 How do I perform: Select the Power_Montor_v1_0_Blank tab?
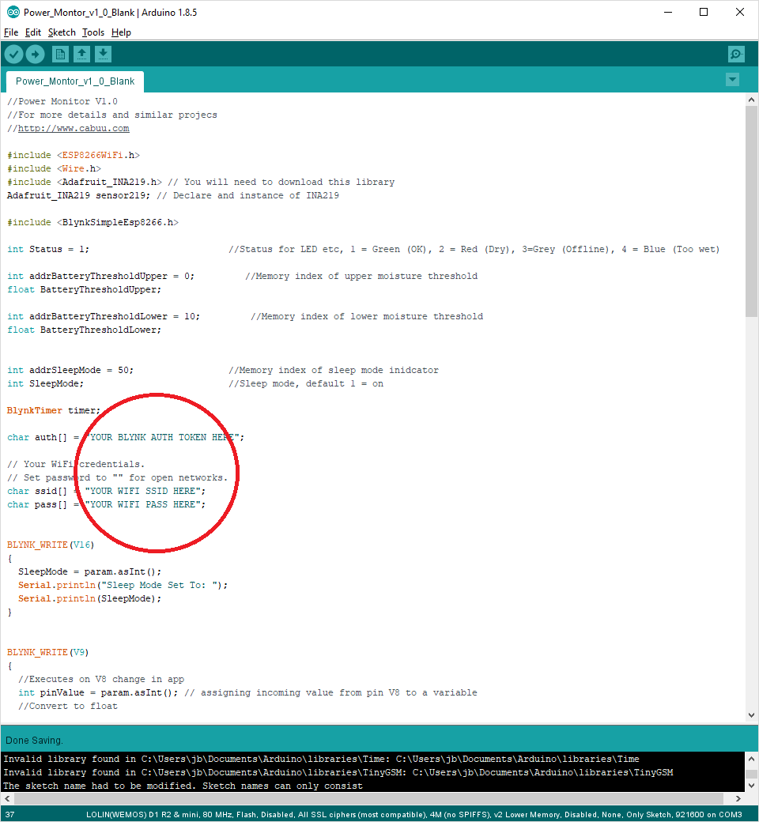[74, 81]
